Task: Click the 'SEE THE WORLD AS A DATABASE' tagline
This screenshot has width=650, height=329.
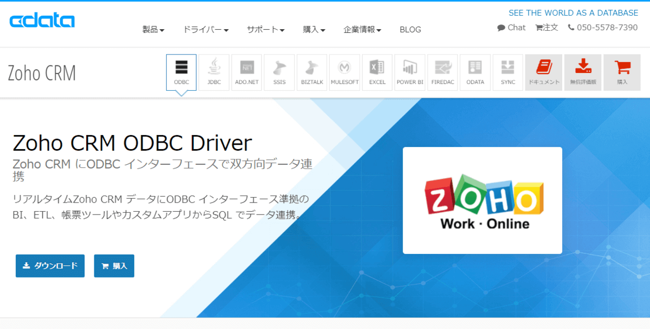Action: click(x=573, y=13)
